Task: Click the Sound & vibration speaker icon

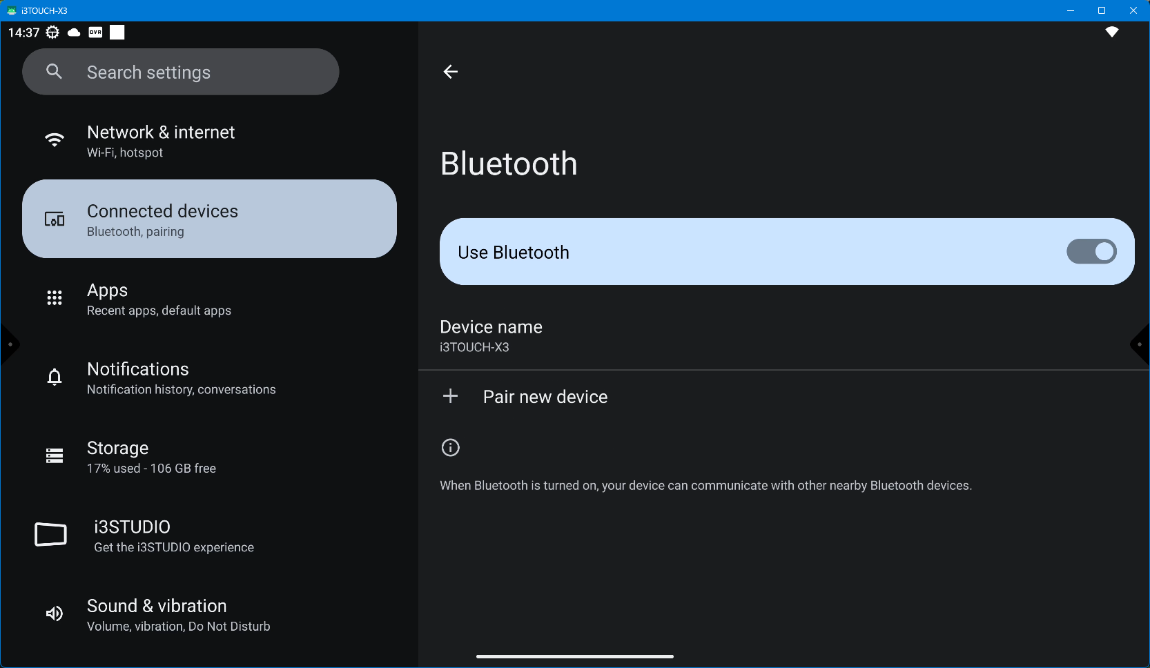Action: [55, 613]
